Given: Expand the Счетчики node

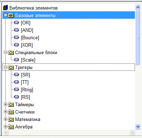Looking at the screenshot, I should [5, 112].
